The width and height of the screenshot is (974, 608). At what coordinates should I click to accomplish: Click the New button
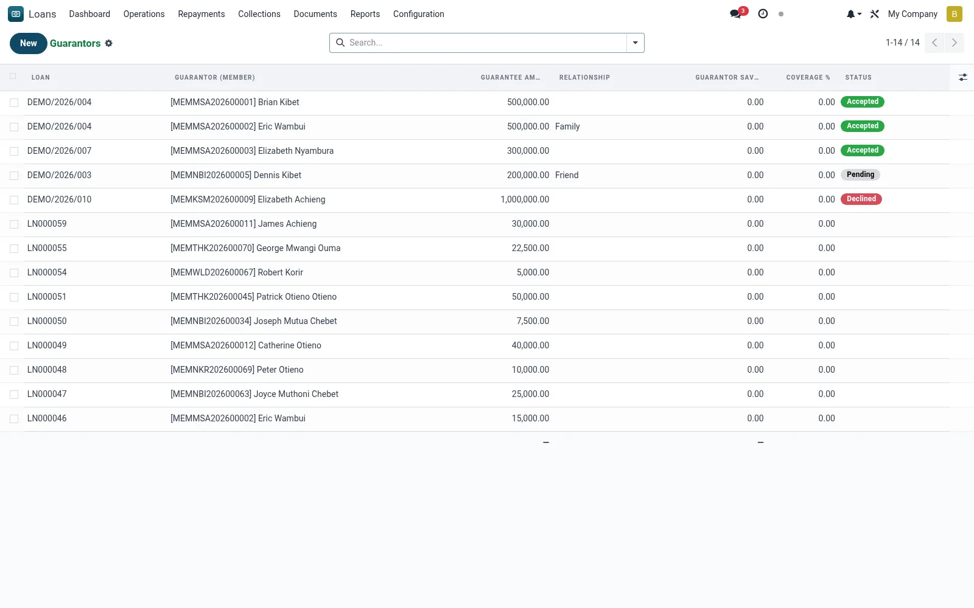(x=28, y=43)
